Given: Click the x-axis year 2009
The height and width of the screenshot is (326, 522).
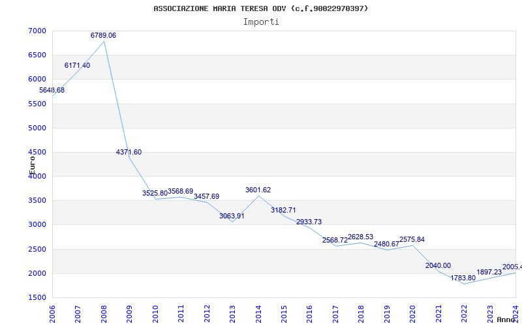Looking at the screenshot, I should 129,314.
